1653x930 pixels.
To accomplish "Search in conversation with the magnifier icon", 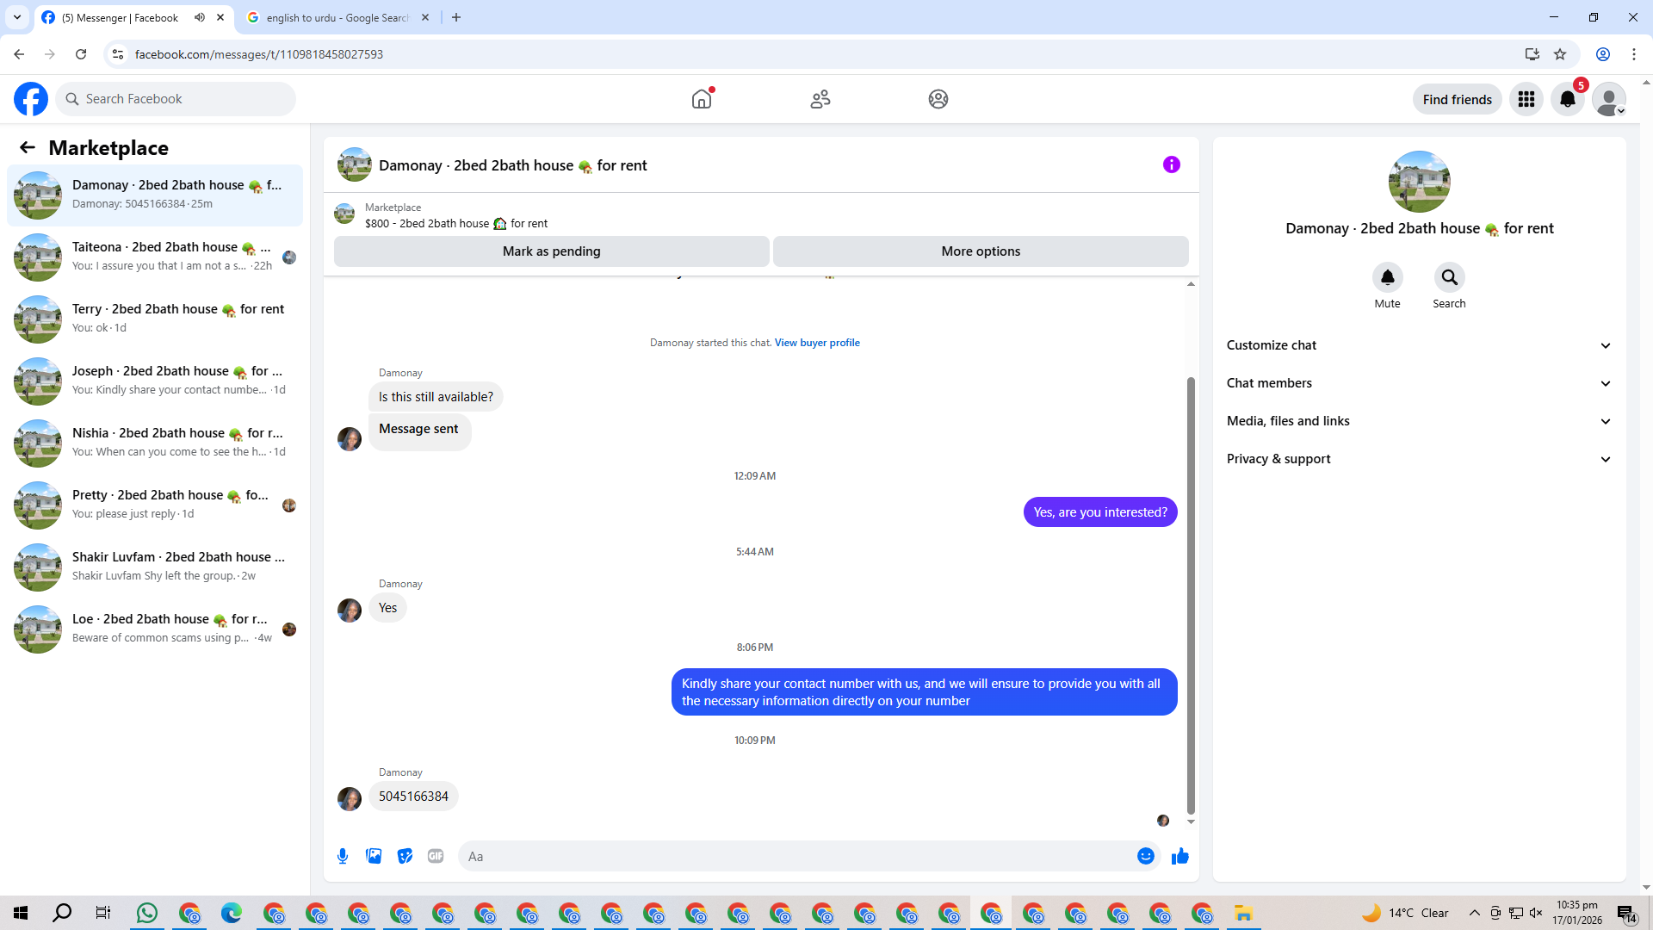I will (x=1449, y=277).
